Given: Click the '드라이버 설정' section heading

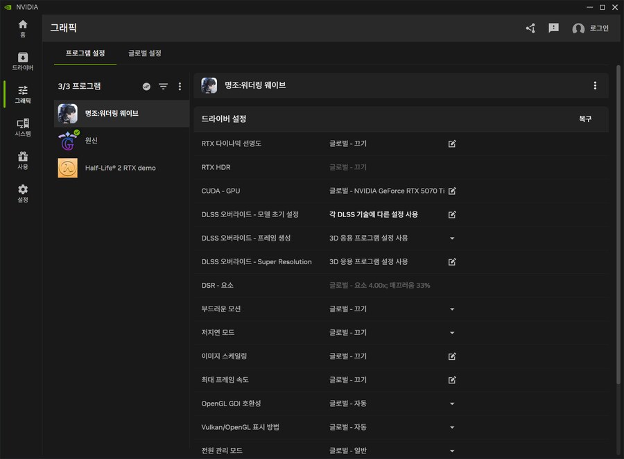Looking at the screenshot, I should pos(224,119).
